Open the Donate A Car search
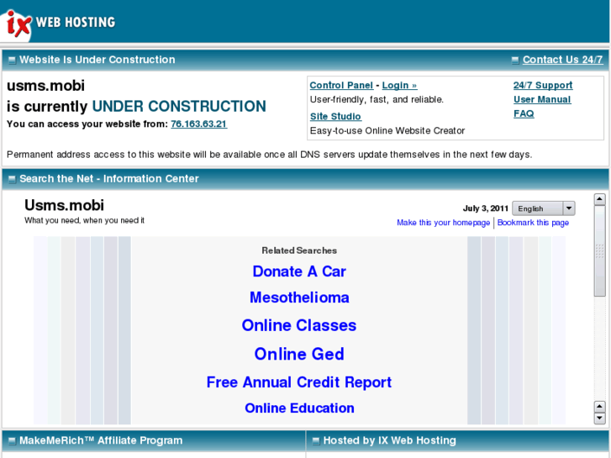This screenshot has height=458, width=611. click(x=299, y=271)
